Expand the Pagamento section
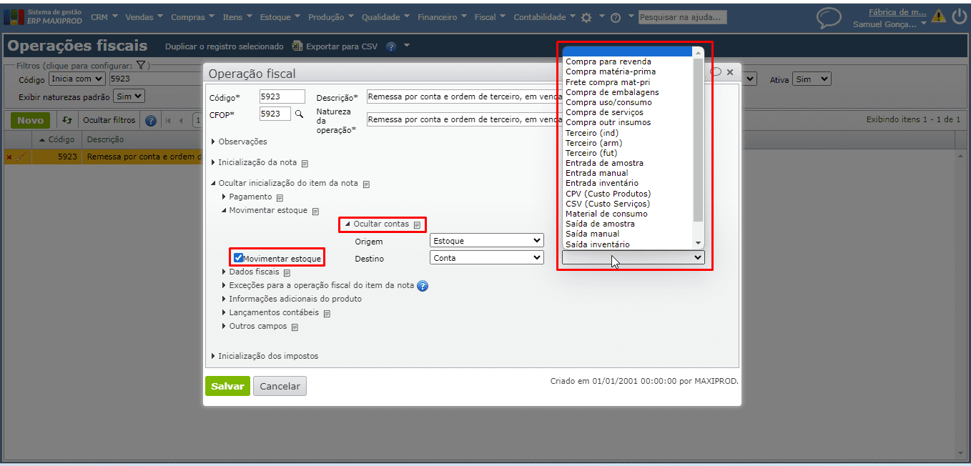Viewport: 971px width, 466px height. [247, 197]
